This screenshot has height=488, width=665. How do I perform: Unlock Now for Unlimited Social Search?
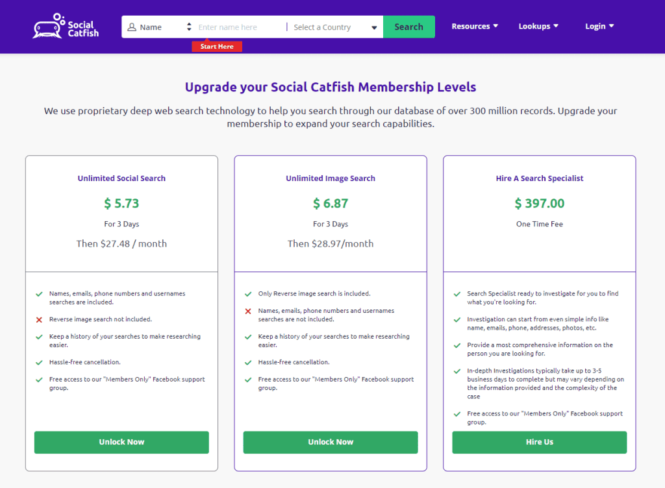(x=121, y=443)
